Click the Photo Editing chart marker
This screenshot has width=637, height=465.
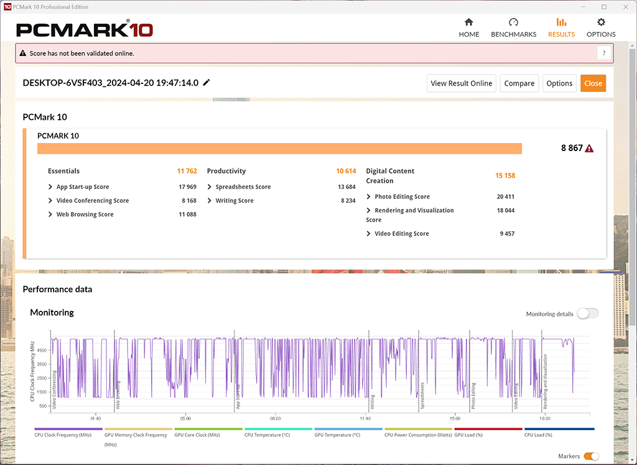[x=473, y=395]
